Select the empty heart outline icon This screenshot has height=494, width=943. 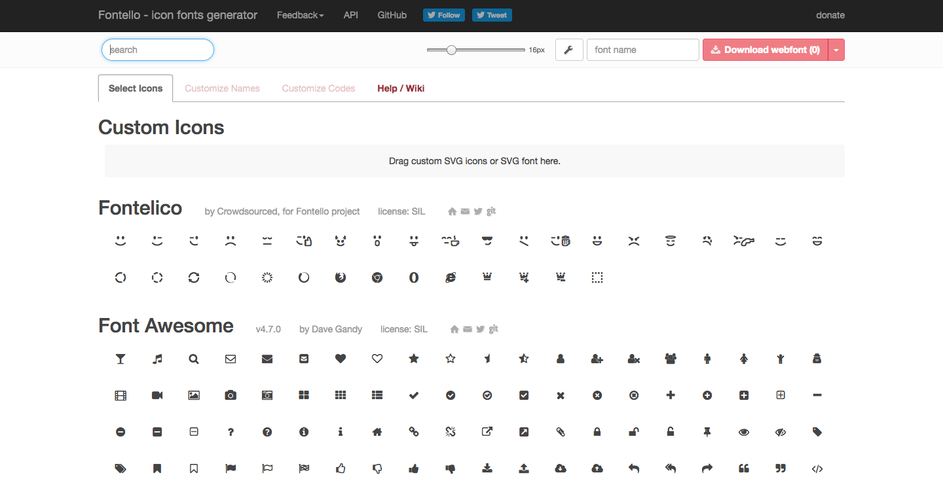[x=377, y=359]
